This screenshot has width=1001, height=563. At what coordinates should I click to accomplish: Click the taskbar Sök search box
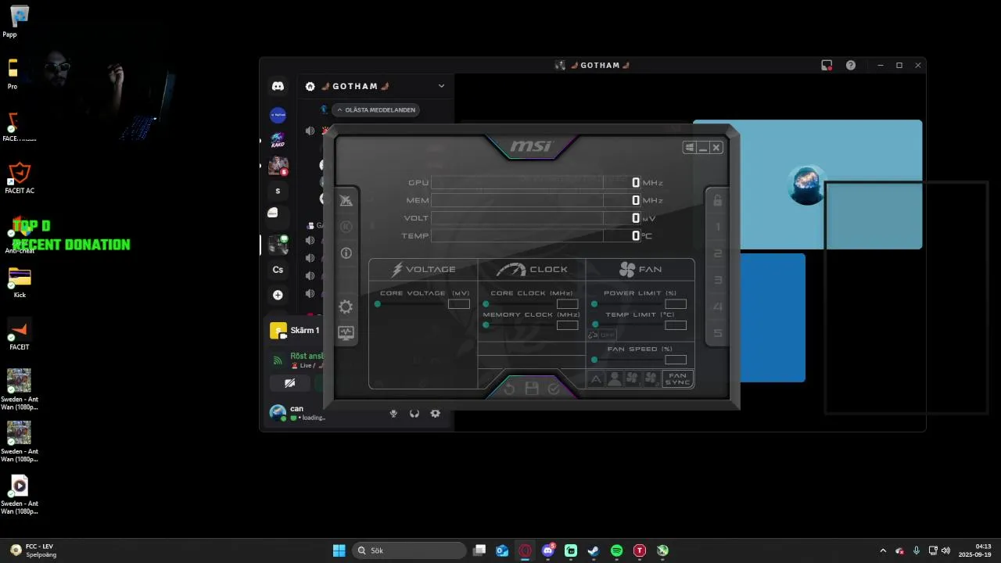(408, 550)
